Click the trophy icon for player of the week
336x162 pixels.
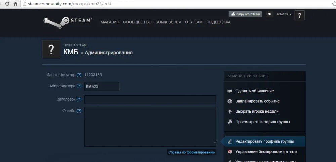tap(230, 112)
